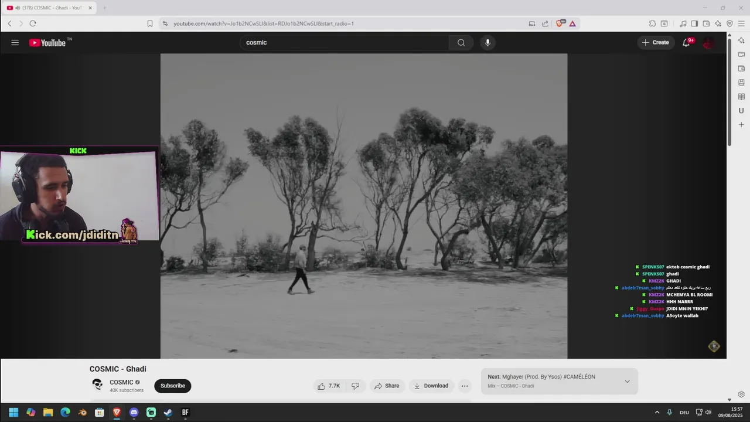This screenshot has height=422, width=750.
Task: Open the browser main hamburger menu
Action: [741, 23]
